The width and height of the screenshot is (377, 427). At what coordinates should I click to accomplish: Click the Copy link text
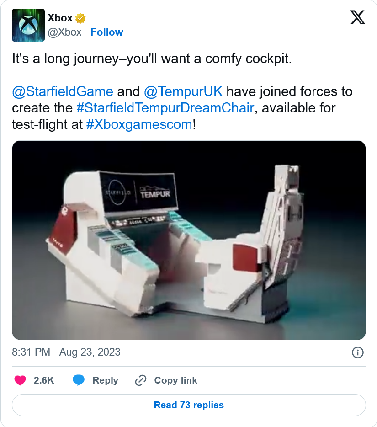tap(175, 380)
